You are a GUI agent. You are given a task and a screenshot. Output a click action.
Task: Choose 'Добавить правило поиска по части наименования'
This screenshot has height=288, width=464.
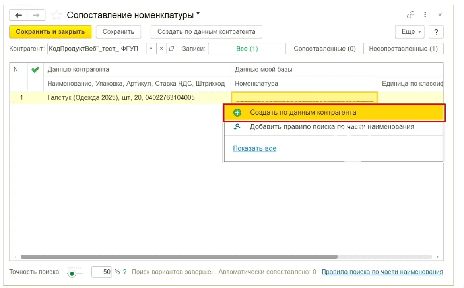tap(332, 127)
